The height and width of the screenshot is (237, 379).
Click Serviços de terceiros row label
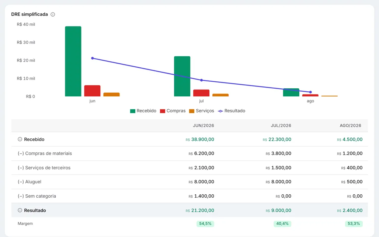click(x=44, y=168)
